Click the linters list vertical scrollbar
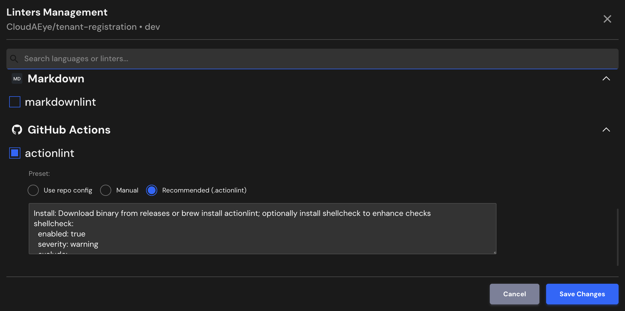 coord(617,237)
